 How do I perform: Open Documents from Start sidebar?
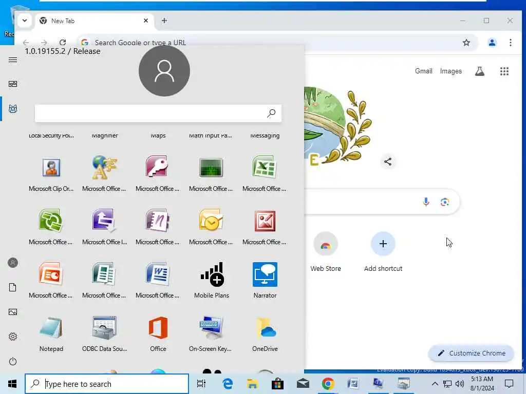coord(13,287)
